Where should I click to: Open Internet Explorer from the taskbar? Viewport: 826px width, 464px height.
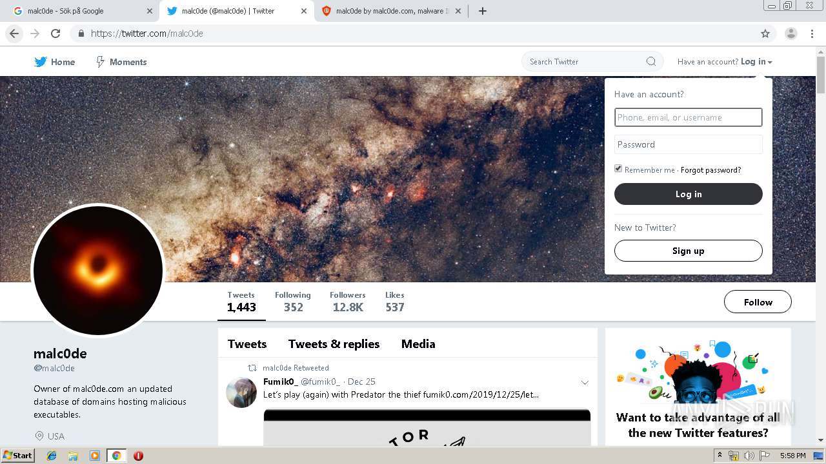pos(52,456)
